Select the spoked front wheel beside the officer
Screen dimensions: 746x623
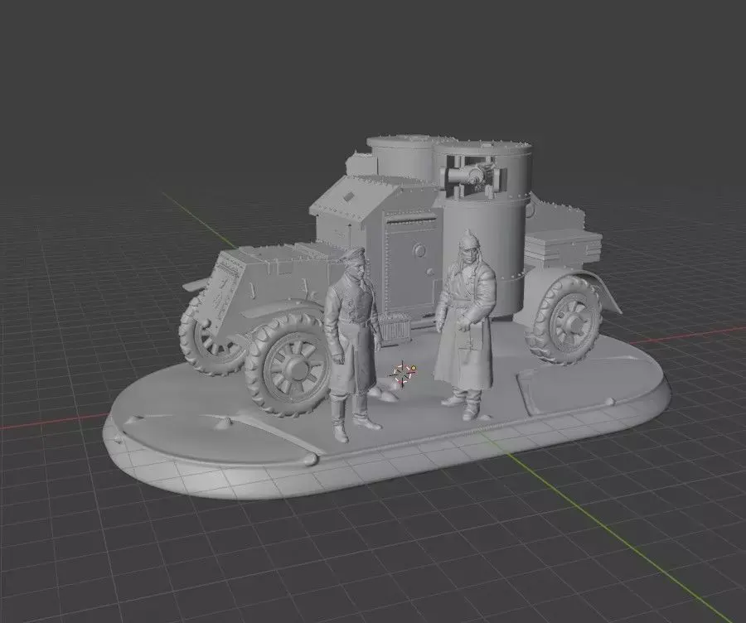click(x=290, y=365)
